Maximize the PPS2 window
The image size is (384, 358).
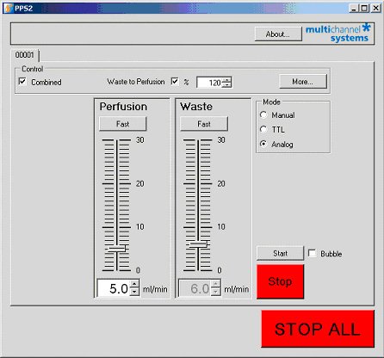pyautogui.click(x=364, y=8)
